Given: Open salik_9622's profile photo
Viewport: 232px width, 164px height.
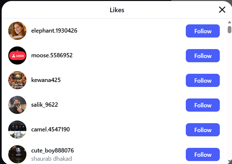Looking at the screenshot, I should tap(17, 105).
